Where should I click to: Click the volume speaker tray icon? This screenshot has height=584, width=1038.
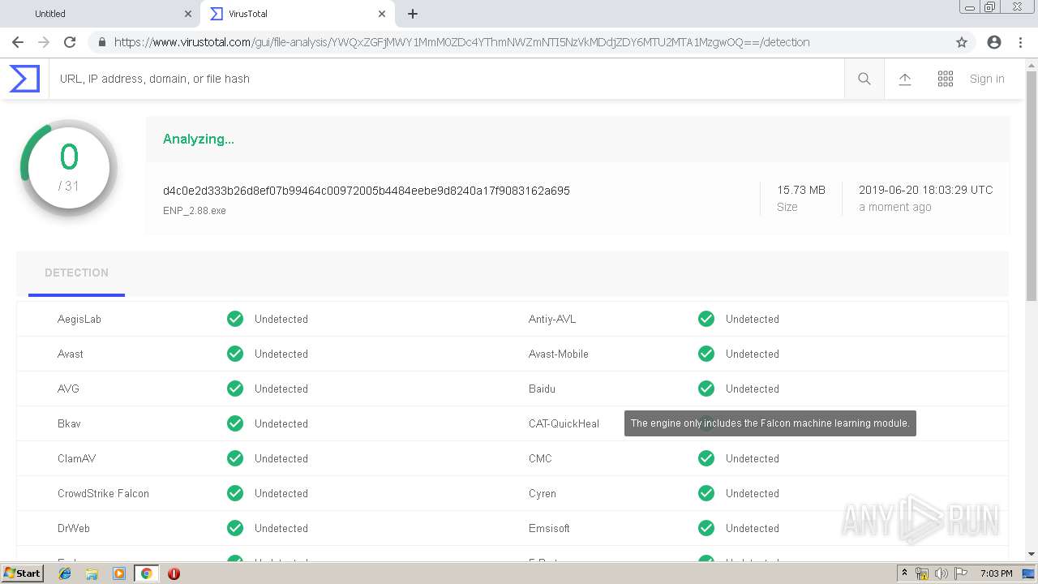pyautogui.click(x=941, y=573)
